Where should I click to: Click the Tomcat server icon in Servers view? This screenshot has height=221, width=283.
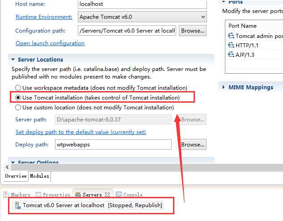(x=18, y=205)
